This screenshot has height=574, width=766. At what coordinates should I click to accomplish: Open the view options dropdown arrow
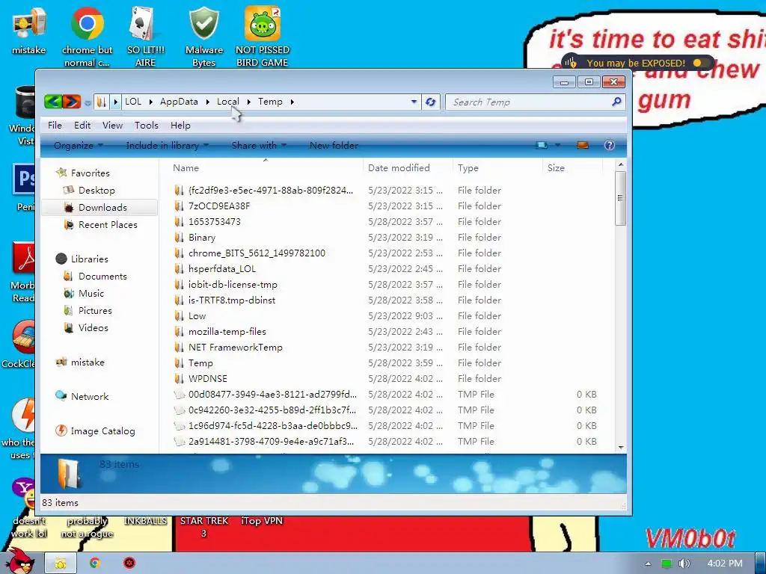coord(557,145)
